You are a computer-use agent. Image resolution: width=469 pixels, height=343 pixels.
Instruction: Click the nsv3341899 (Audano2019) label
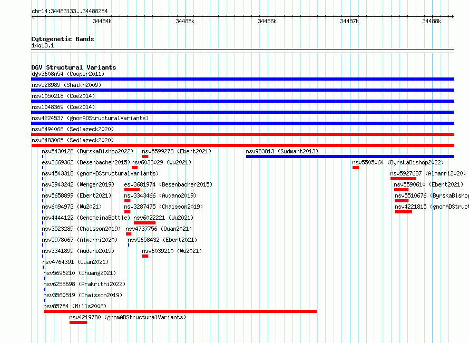pos(78,251)
